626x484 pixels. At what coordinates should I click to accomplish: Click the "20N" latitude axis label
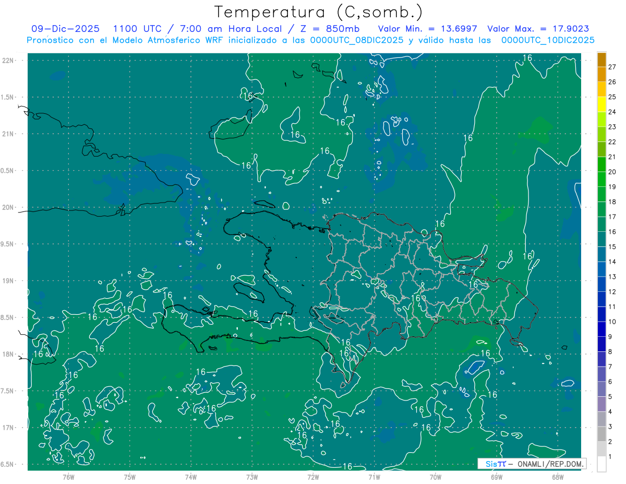pyautogui.click(x=9, y=207)
